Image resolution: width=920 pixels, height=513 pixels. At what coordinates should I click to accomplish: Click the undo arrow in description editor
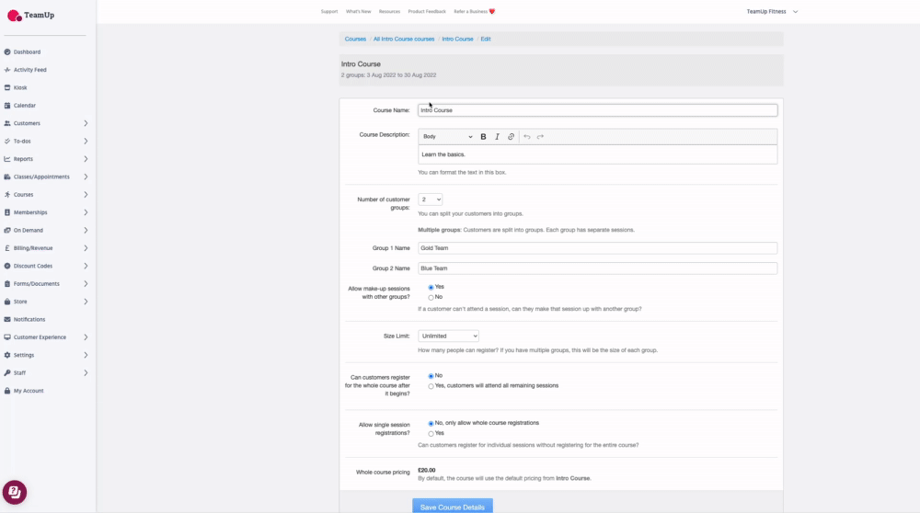(x=527, y=137)
